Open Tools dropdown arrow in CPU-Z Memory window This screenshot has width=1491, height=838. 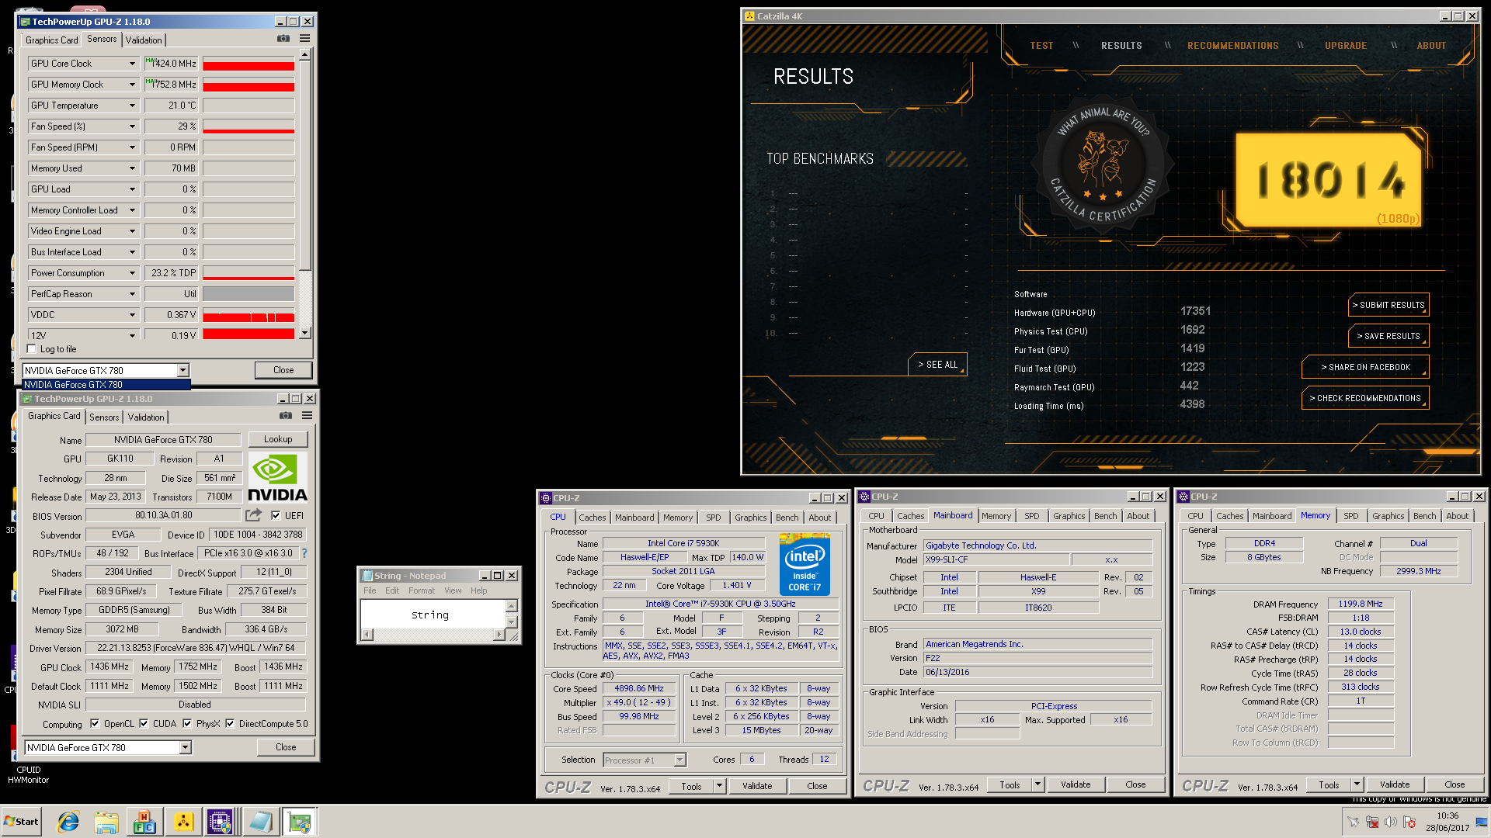click(1357, 784)
